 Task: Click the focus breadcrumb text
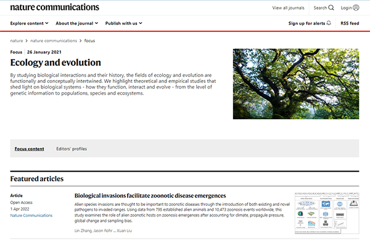89,41
